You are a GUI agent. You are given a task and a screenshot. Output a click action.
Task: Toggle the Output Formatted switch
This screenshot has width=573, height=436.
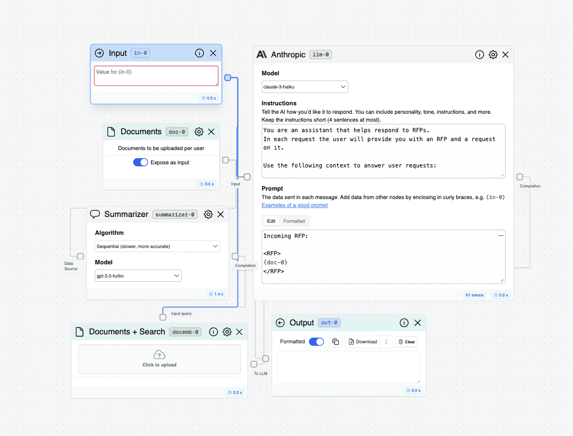(x=317, y=342)
